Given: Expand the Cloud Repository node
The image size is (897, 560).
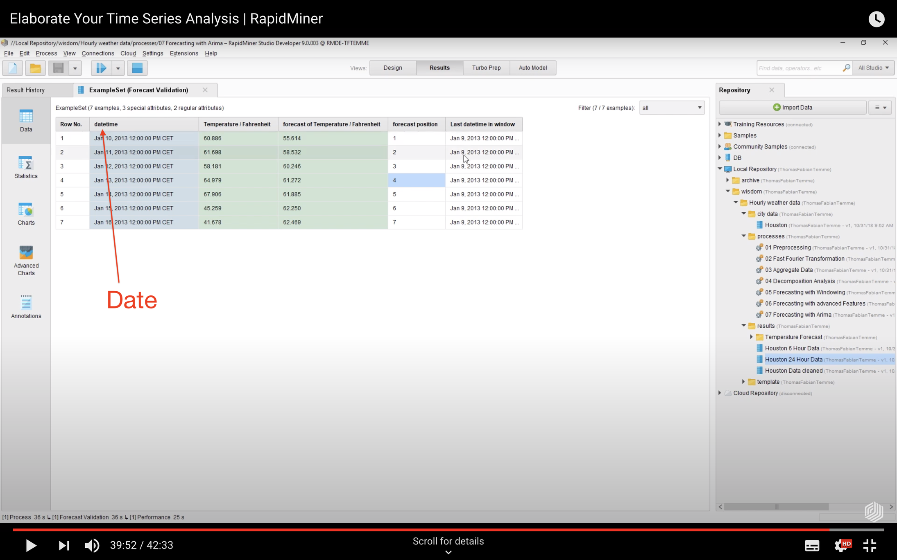Looking at the screenshot, I should pos(720,393).
